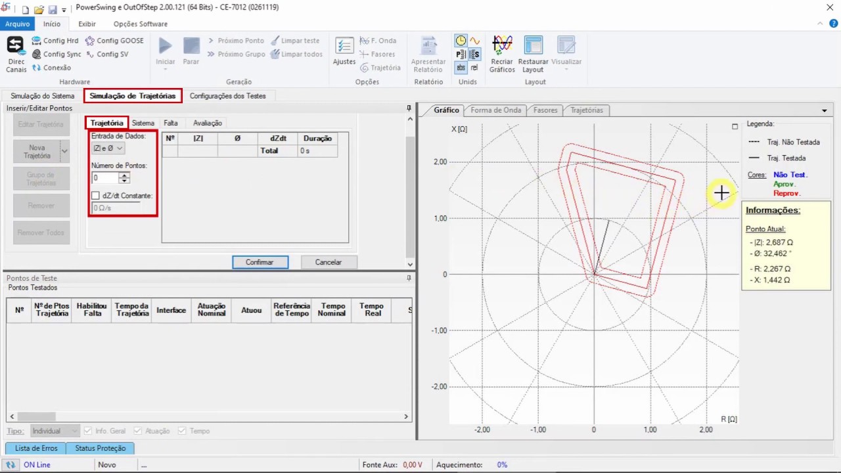The width and height of the screenshot is (841, 473).
Task: Click Próximo Ponto in the Geração group
Action: (235, 41)
